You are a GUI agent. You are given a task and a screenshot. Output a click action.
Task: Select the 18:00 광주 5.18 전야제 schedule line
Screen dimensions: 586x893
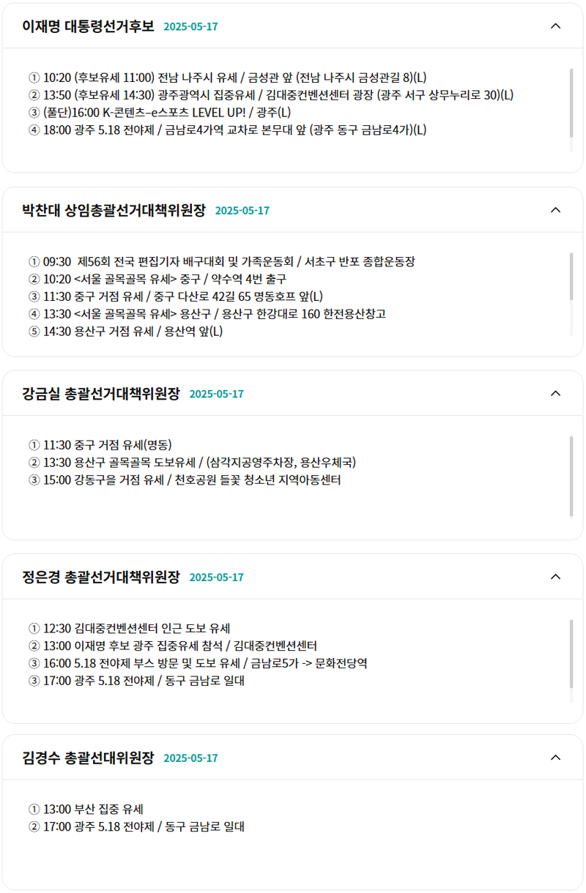[228, 130]
